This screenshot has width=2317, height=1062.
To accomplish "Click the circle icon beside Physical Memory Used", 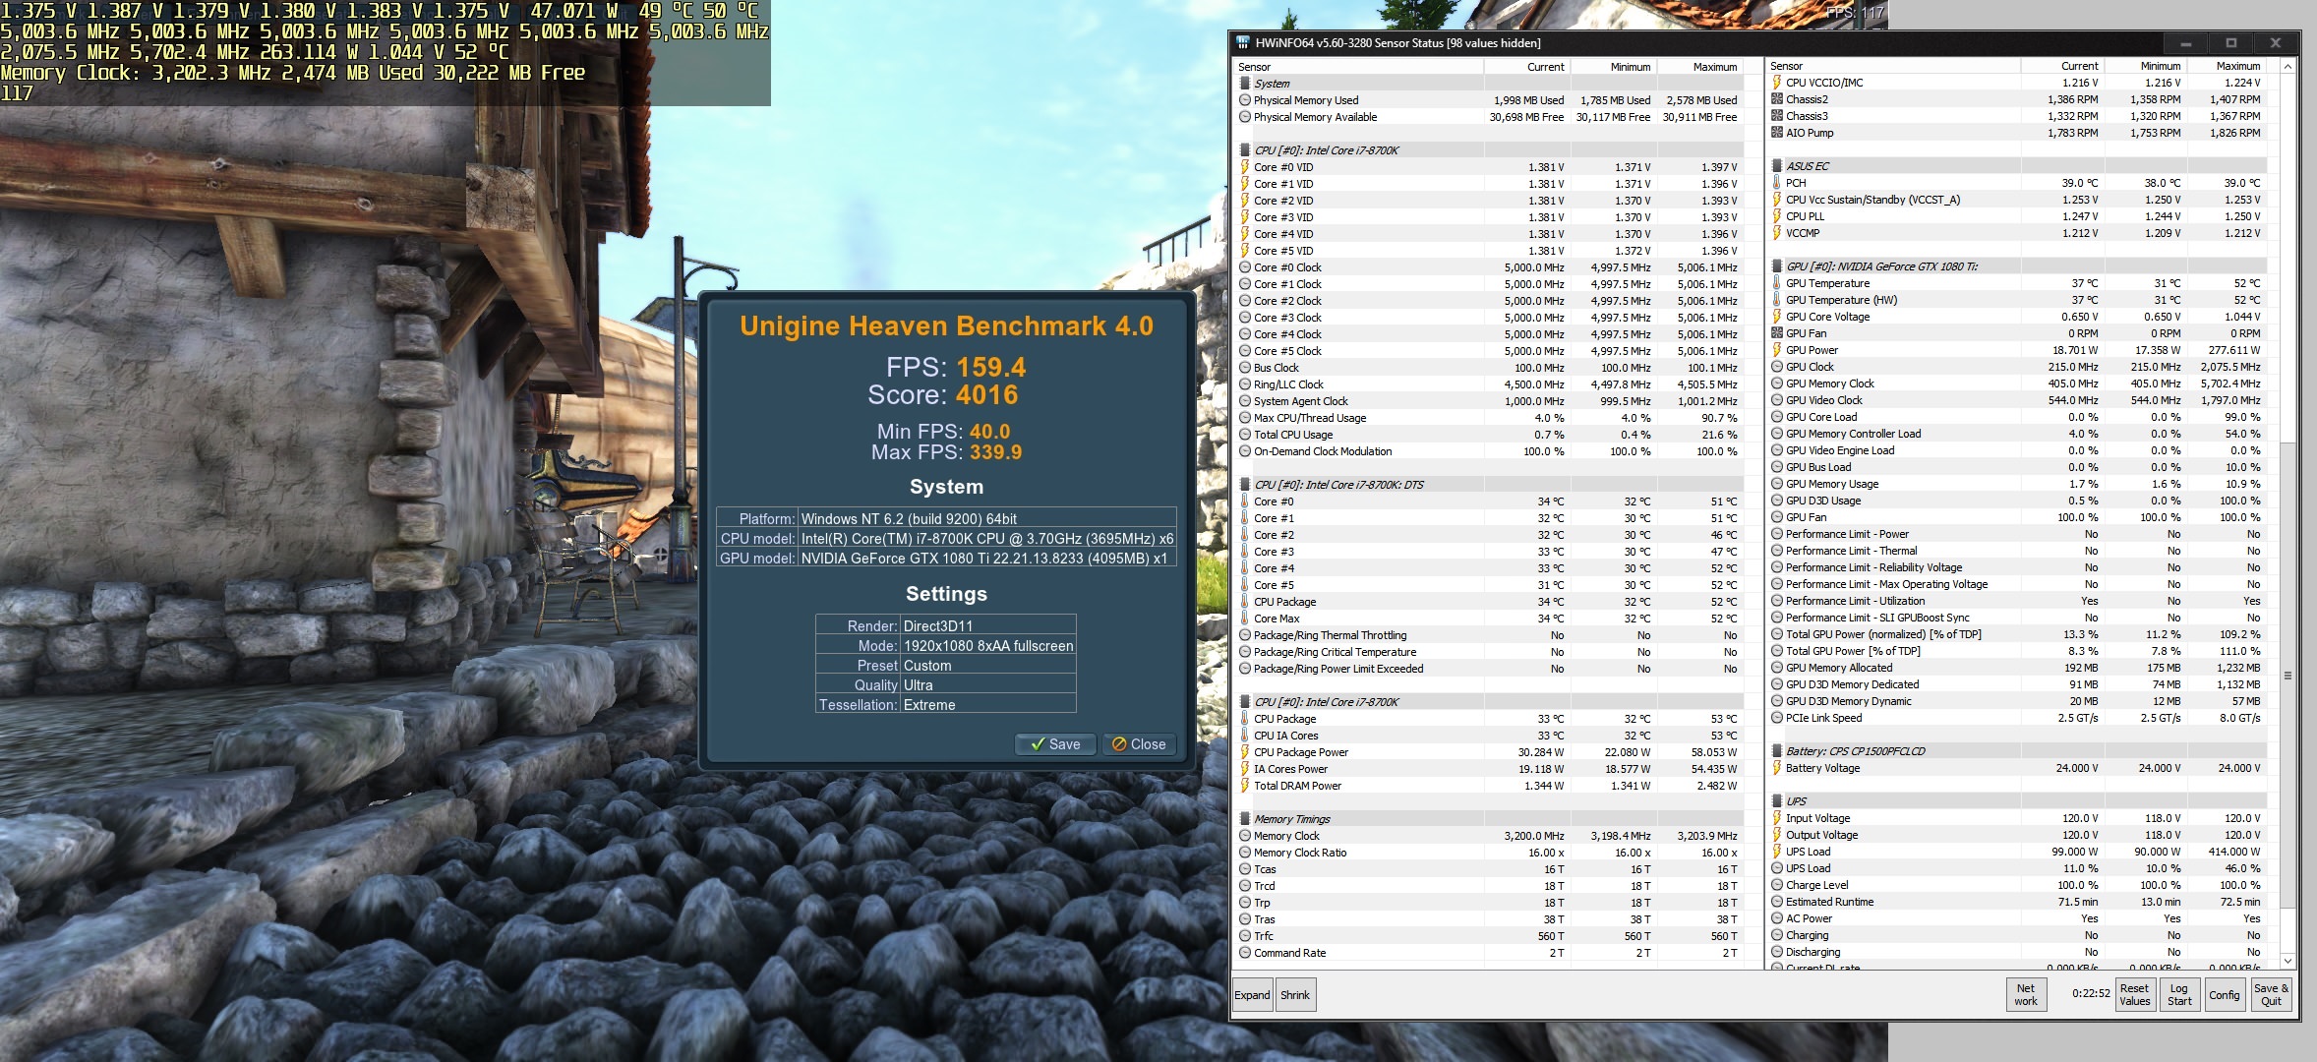I will point(1245,100).
